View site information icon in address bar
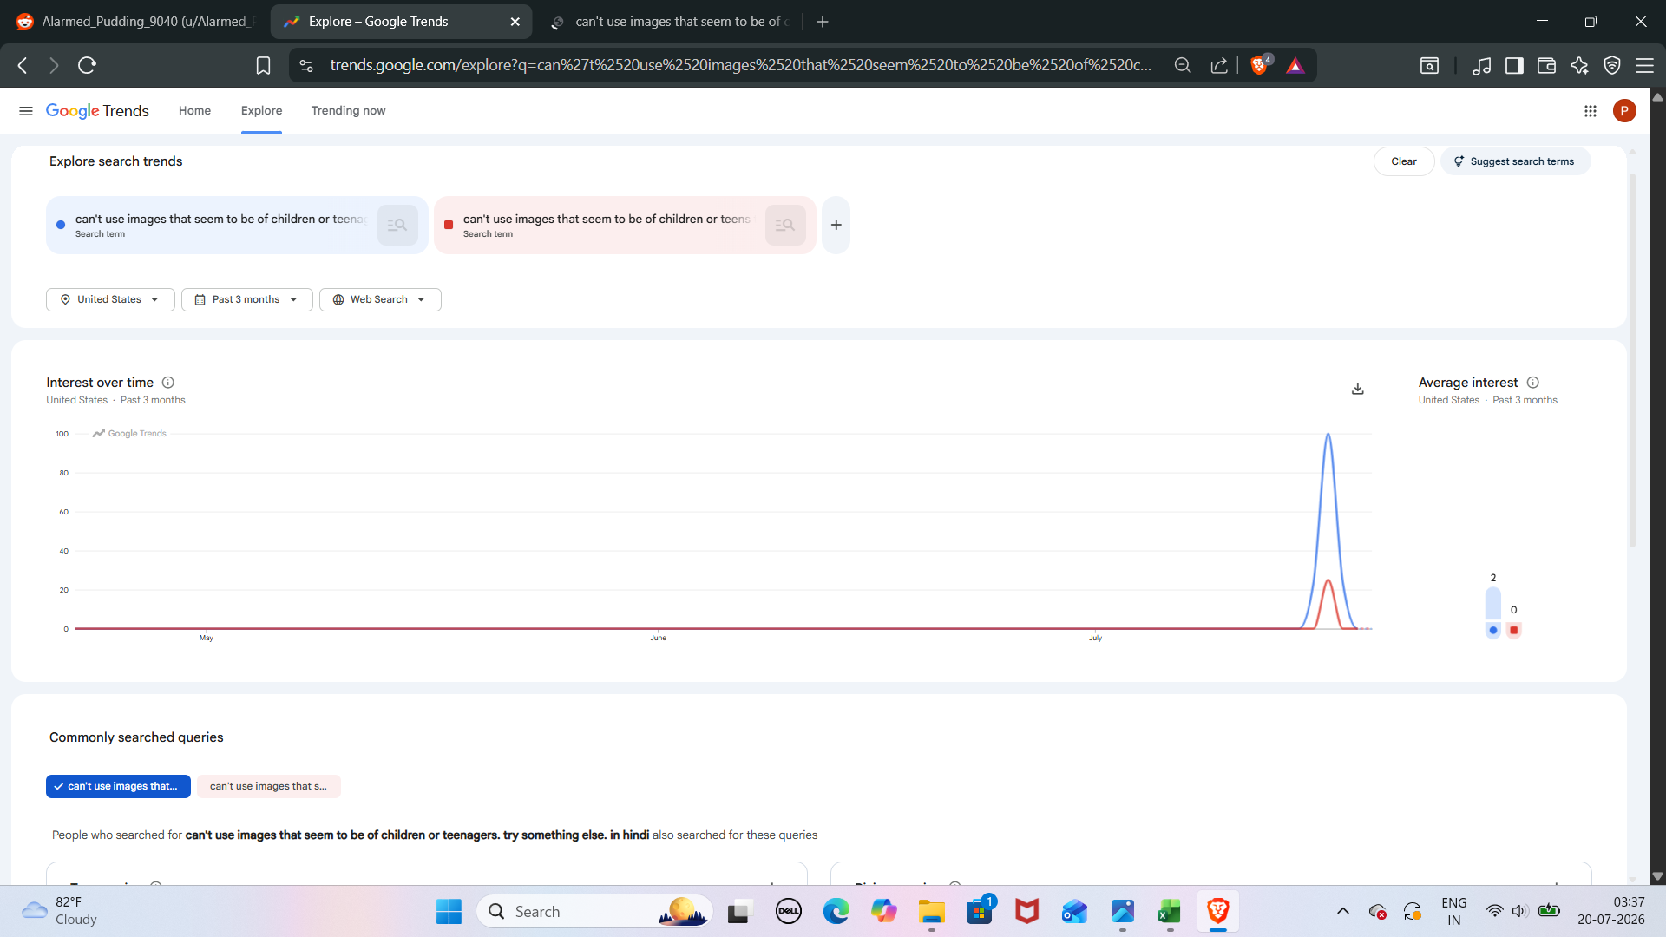Image resolution: width=1666 pixels, height=937 pixels. (x=306, y=65)
